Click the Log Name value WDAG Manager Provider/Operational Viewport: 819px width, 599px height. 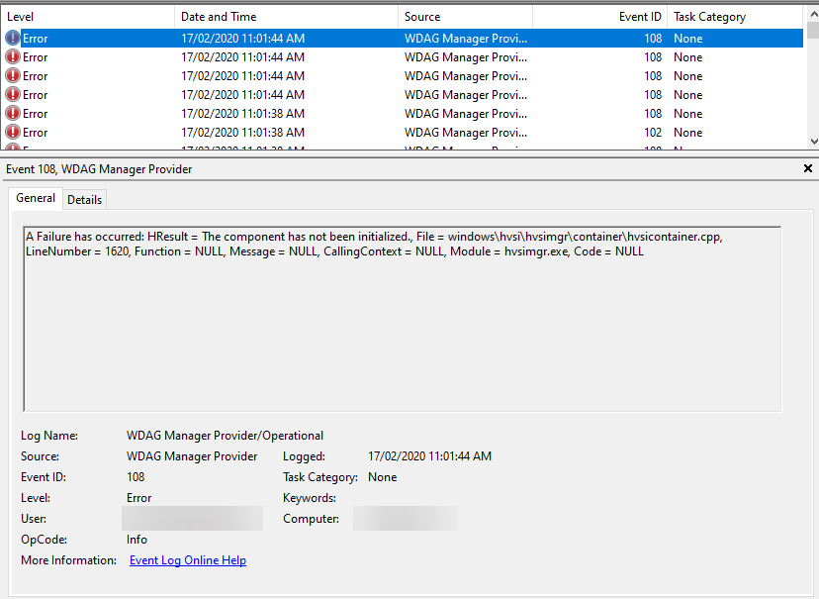pos(225,436)
